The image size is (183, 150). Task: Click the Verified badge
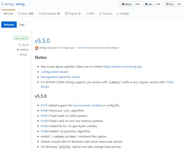coord(23,54)
